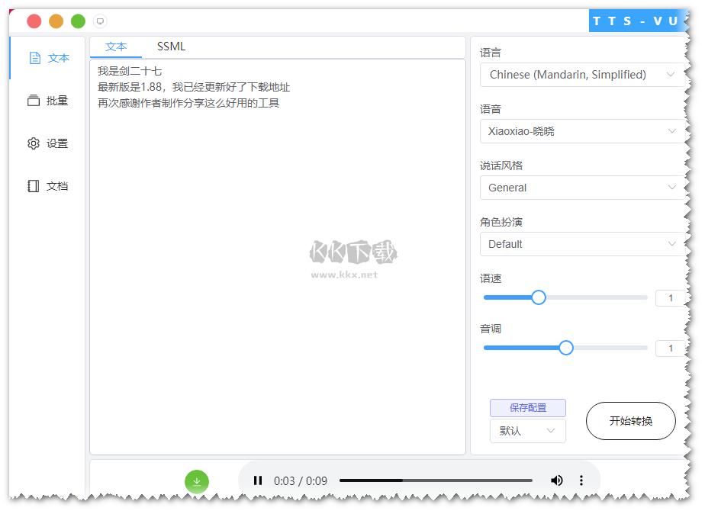The image size is (705, 514).
Task: Pause the audio playback
Action: point(258,480)
